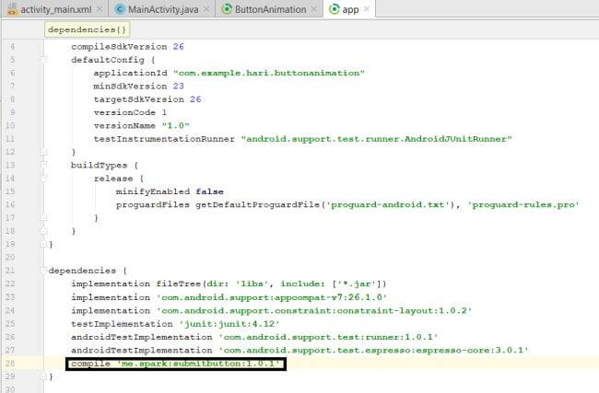Click the fileTree implementation line

pos(229,283)
